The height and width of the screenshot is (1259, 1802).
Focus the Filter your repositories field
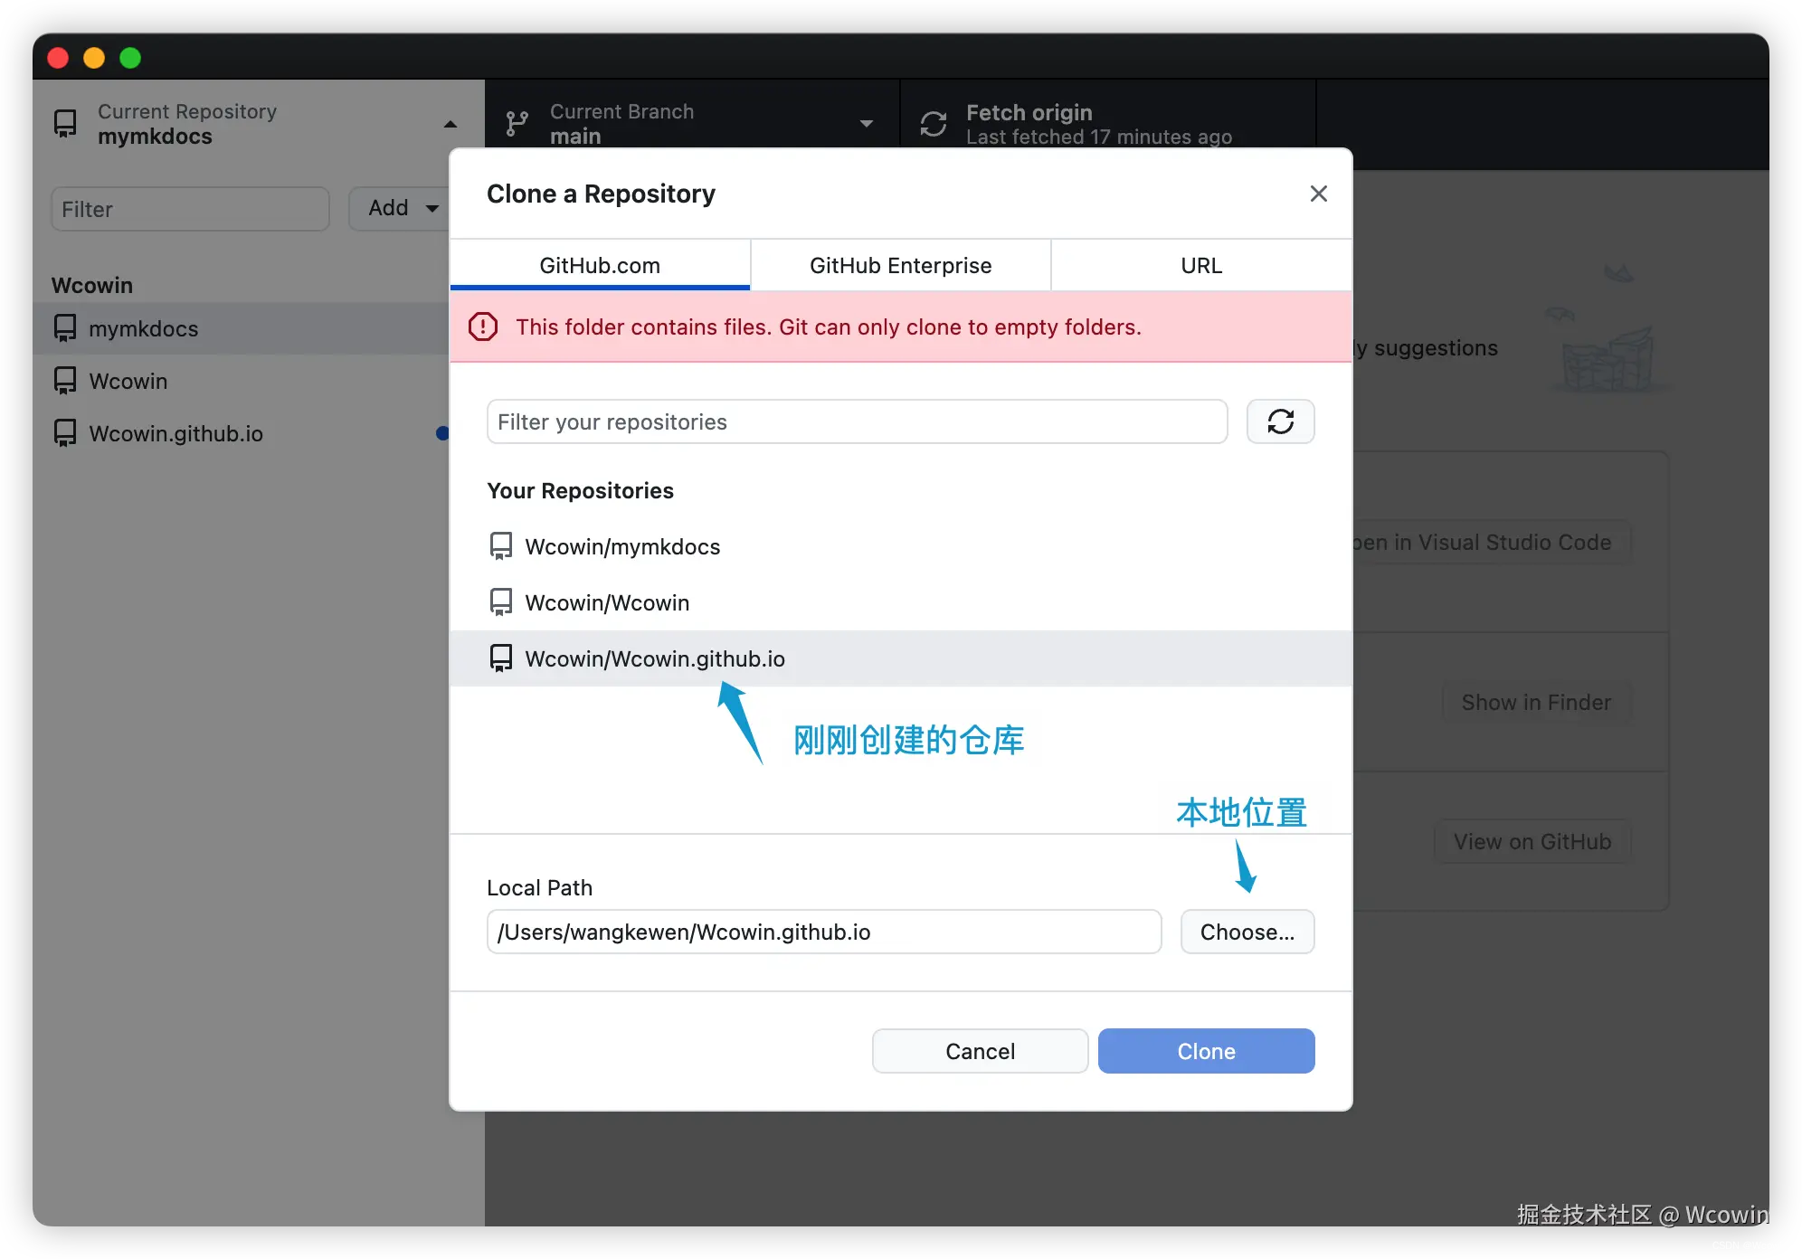coord(856,421)
